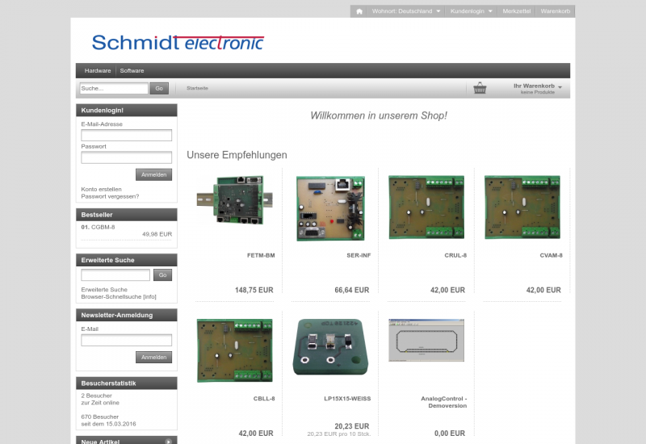The image size is (646, 444).
Task: Click the Schmidt electronic logo
Action: (x=178, y=43)
